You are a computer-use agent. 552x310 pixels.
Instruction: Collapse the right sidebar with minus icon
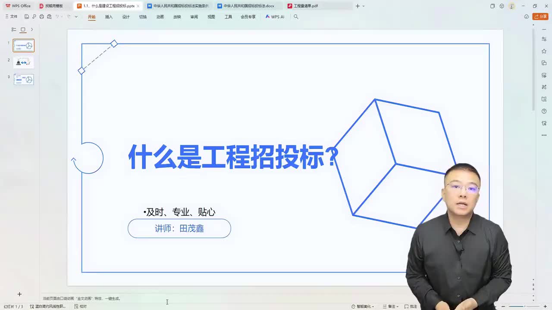pyautogui.click(x=544, y=30)
